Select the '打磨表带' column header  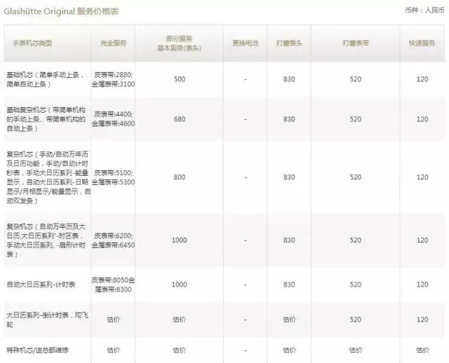click(356, 43)
